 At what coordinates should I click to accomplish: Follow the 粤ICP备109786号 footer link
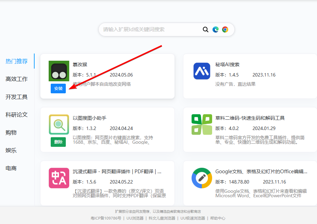106,218
